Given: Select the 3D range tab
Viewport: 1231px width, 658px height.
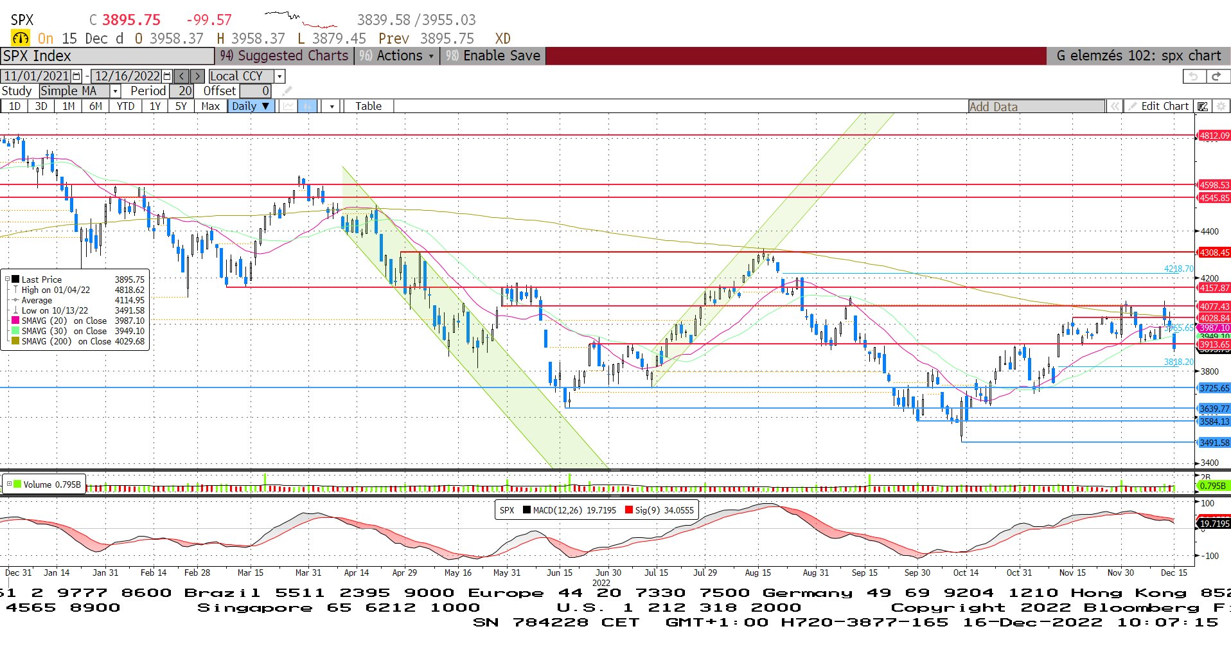Looking at the screenshot, I should (41, 106).
